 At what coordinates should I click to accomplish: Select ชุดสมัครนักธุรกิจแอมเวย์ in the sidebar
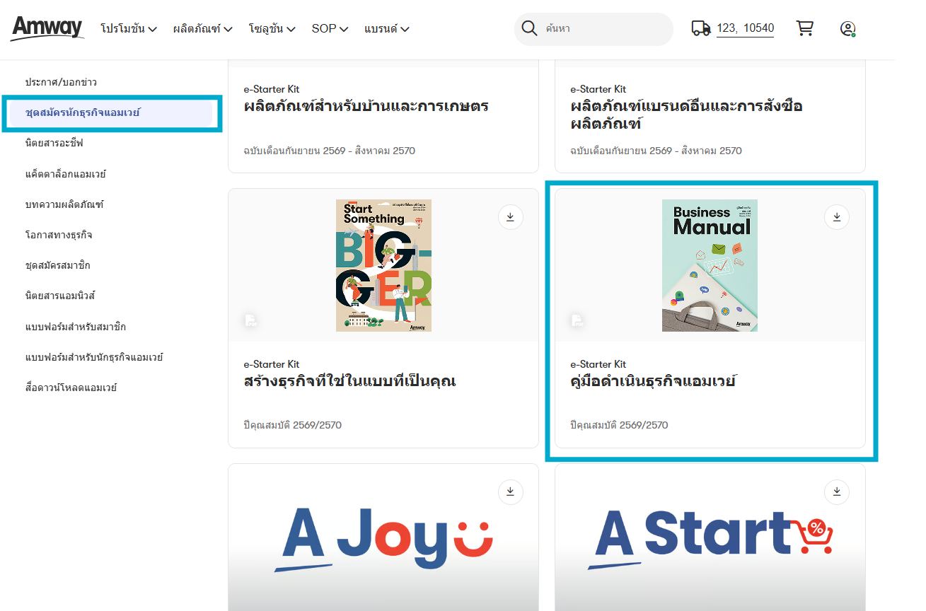point(111,112)
